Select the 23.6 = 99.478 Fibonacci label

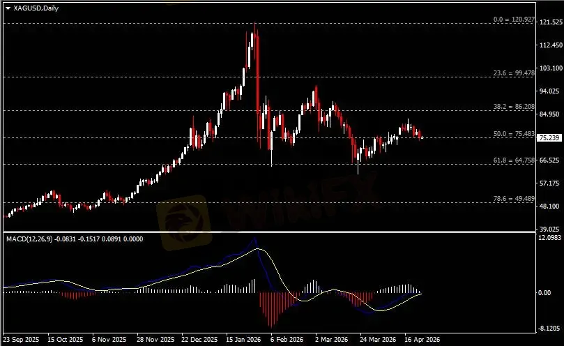[514, 73]
